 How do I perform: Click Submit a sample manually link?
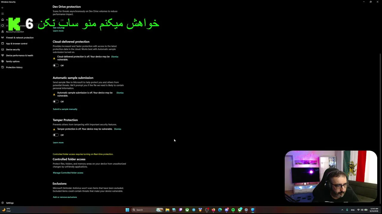coord(65,109)
